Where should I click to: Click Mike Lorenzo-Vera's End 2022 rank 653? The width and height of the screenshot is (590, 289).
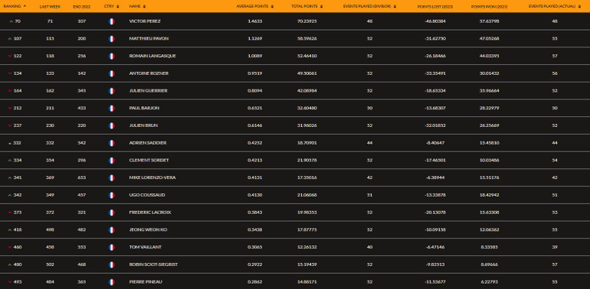(x=82, y=177)
